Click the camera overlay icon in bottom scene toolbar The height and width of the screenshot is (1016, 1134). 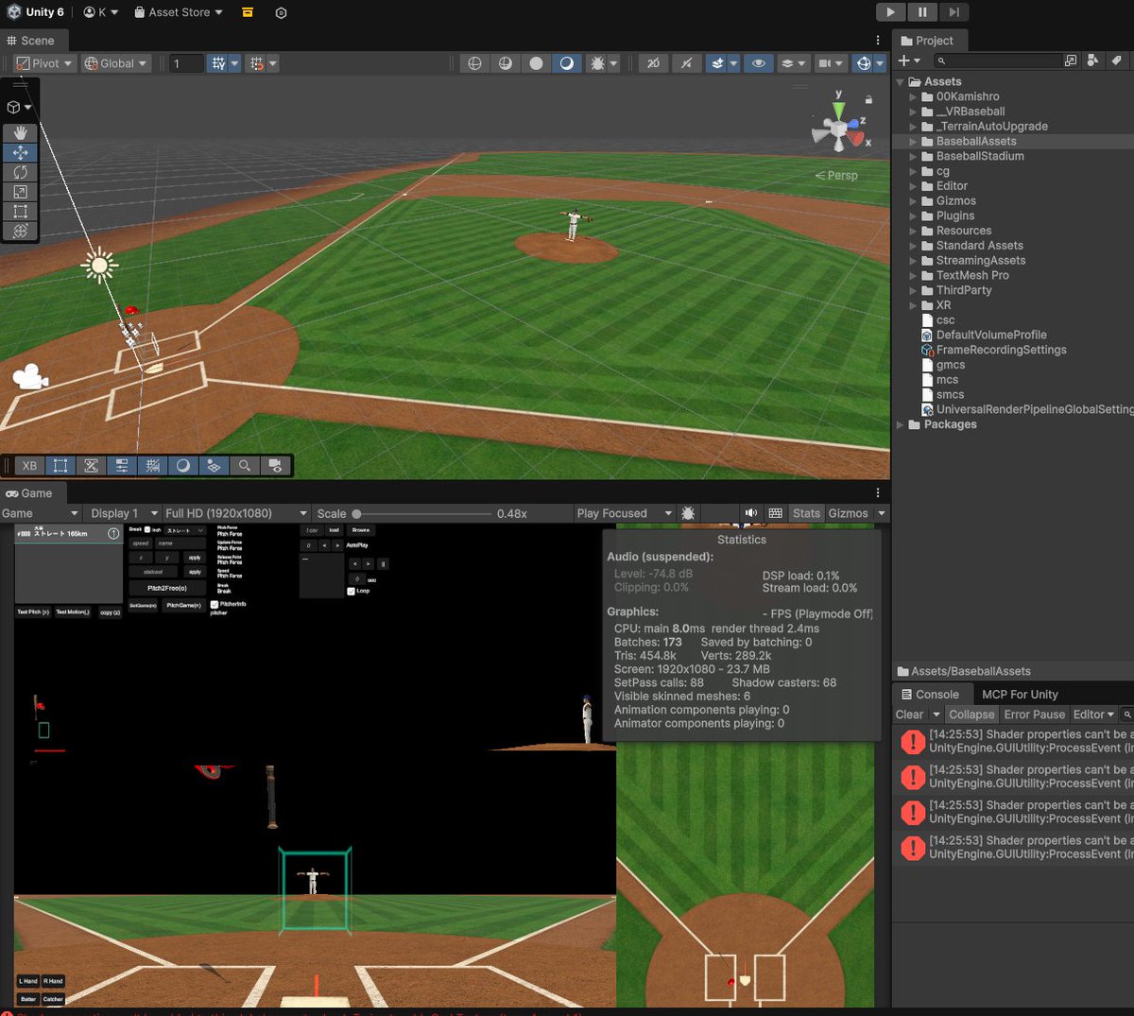pyautogui.click(x=275, y=465)
